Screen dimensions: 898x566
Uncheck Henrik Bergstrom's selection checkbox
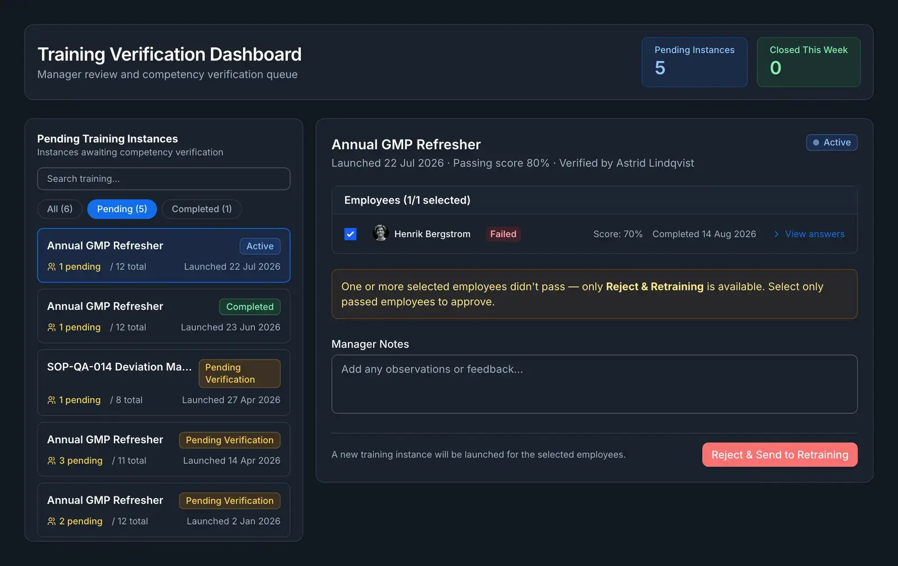tap(350, 234)
